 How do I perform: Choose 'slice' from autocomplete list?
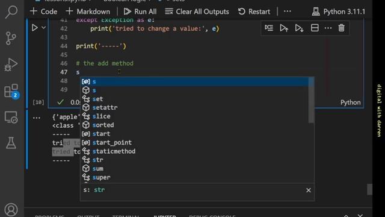pos(195,116)
